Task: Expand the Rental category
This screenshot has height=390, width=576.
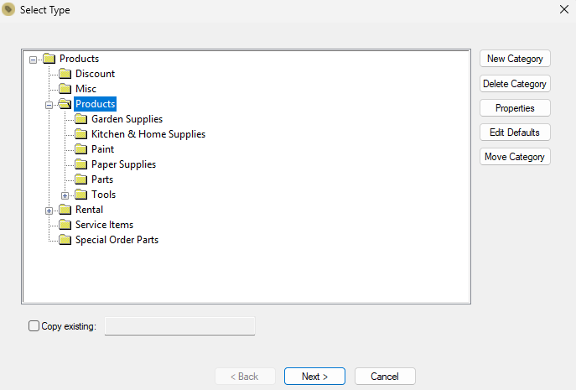Action: [x=49, y=211]
